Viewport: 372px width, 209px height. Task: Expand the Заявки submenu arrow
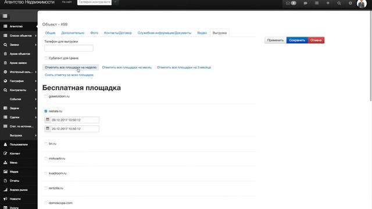pyautogui.click(x=36, y=45)
